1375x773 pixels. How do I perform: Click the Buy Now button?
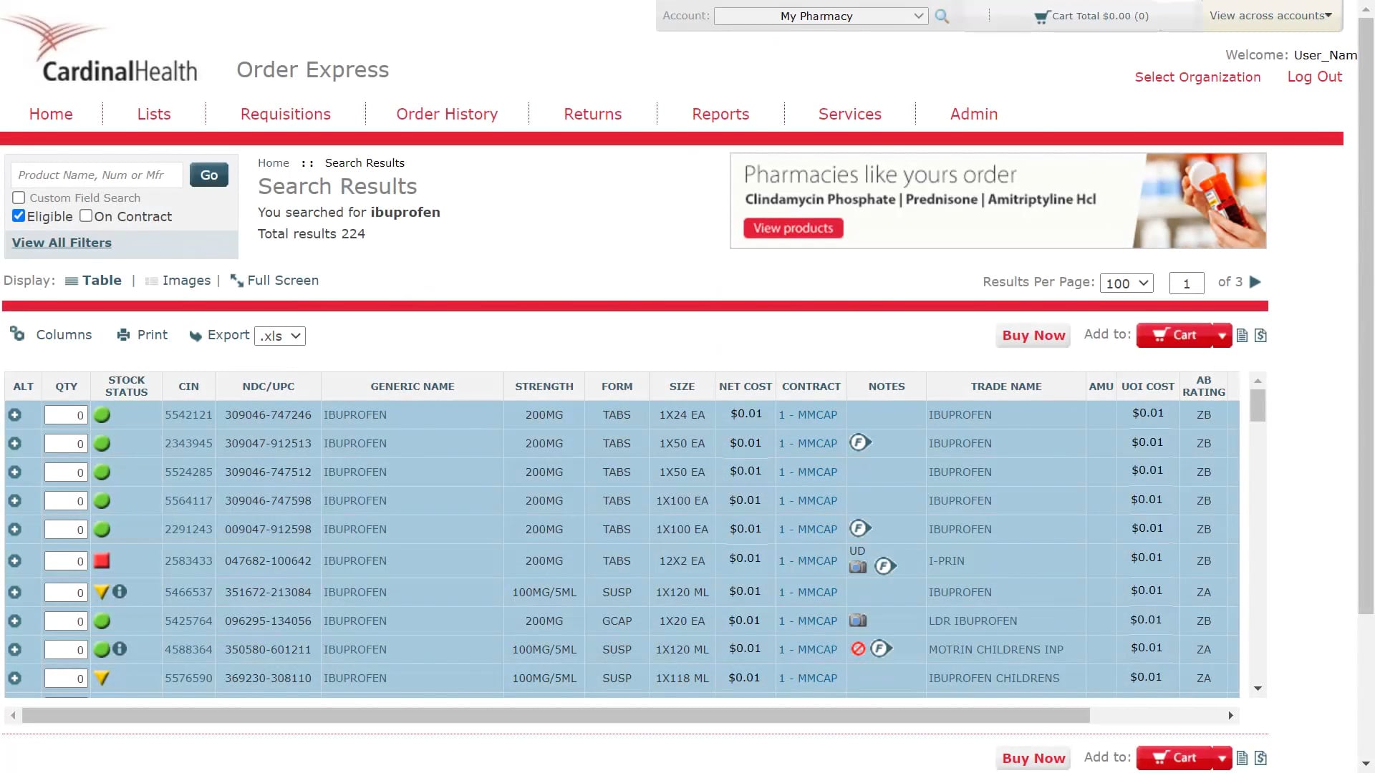pyautogui.click(x=1033, y=335)
